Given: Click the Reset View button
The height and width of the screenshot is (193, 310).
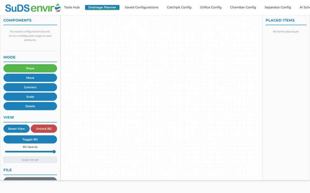Looking at the screenshot, I should (x=17, y=128).
